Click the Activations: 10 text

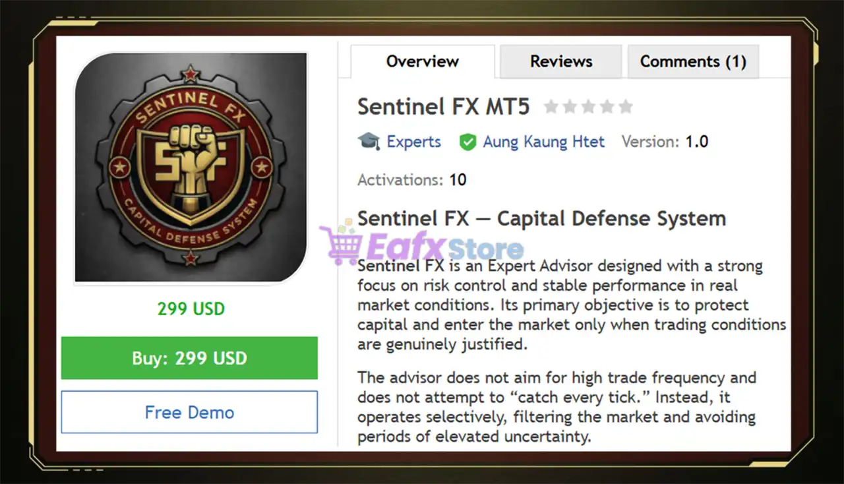coord(411,179)
